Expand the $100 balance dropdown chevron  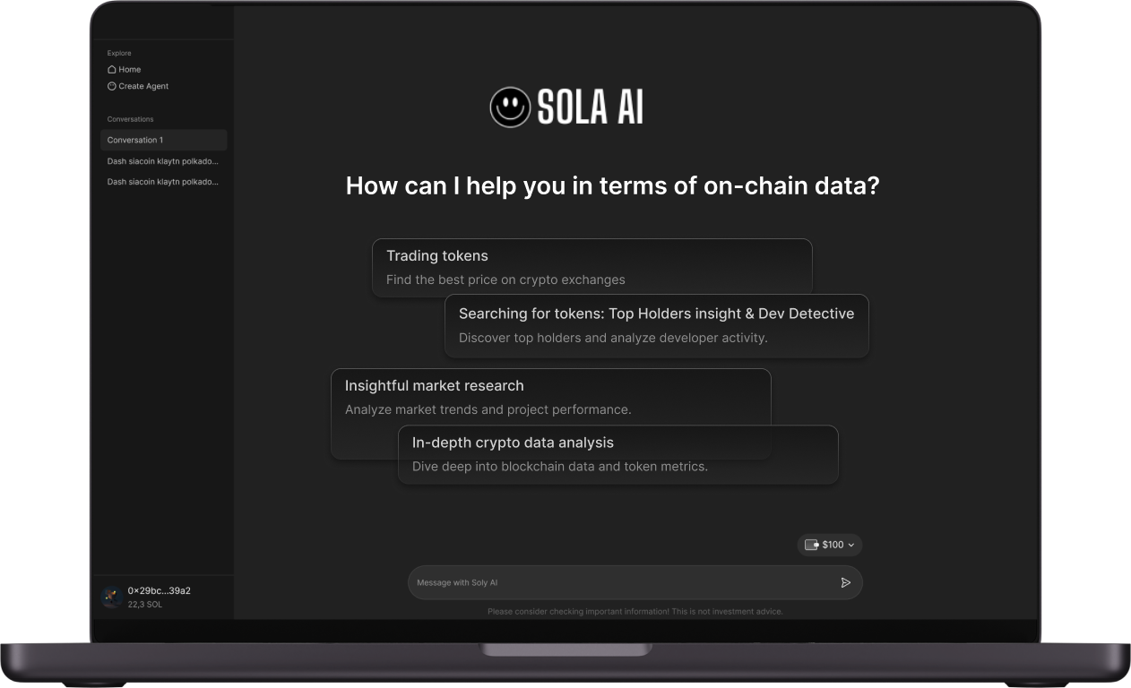(850, 545)
